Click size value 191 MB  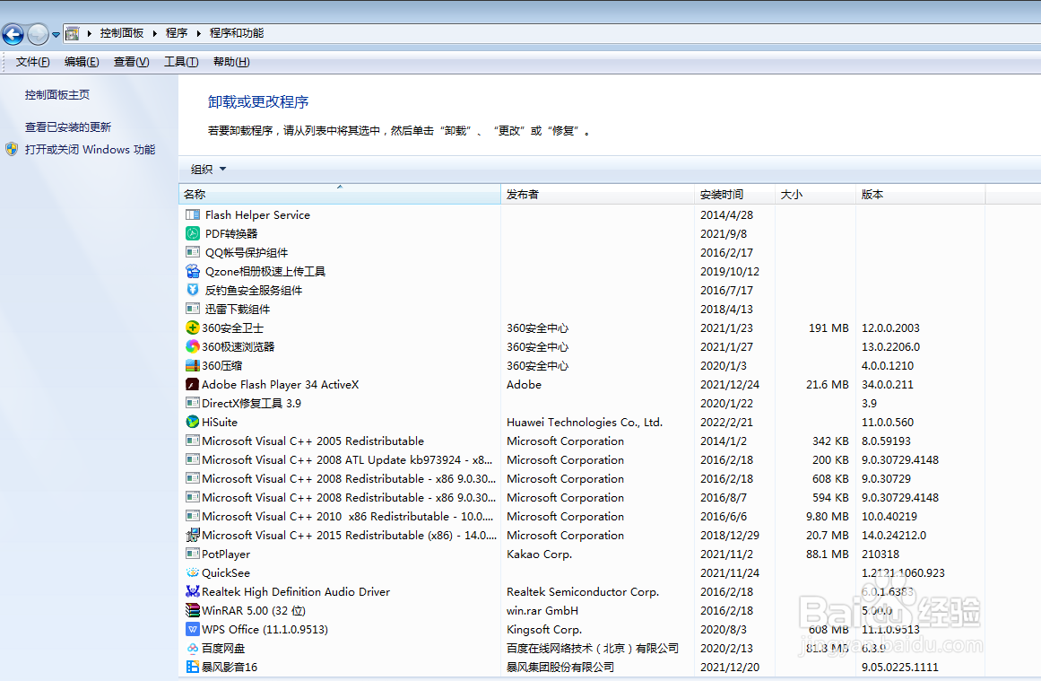point(828,327)
